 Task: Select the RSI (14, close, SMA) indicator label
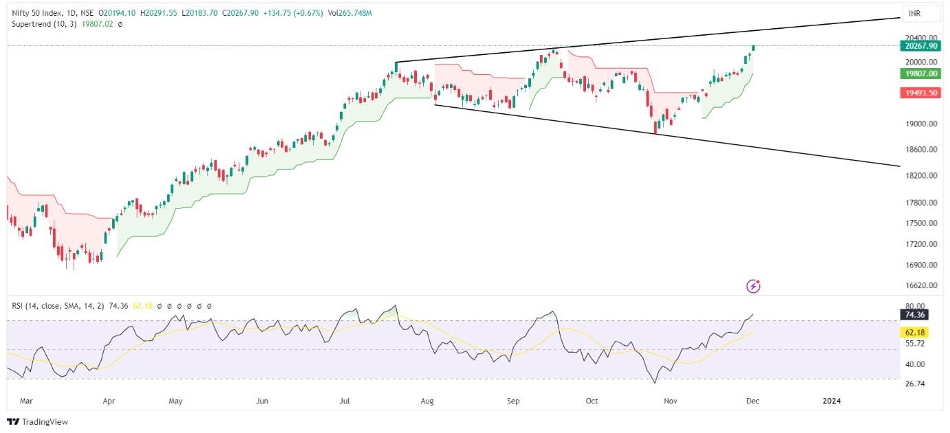pyautogui.click(x=58, y=306)
